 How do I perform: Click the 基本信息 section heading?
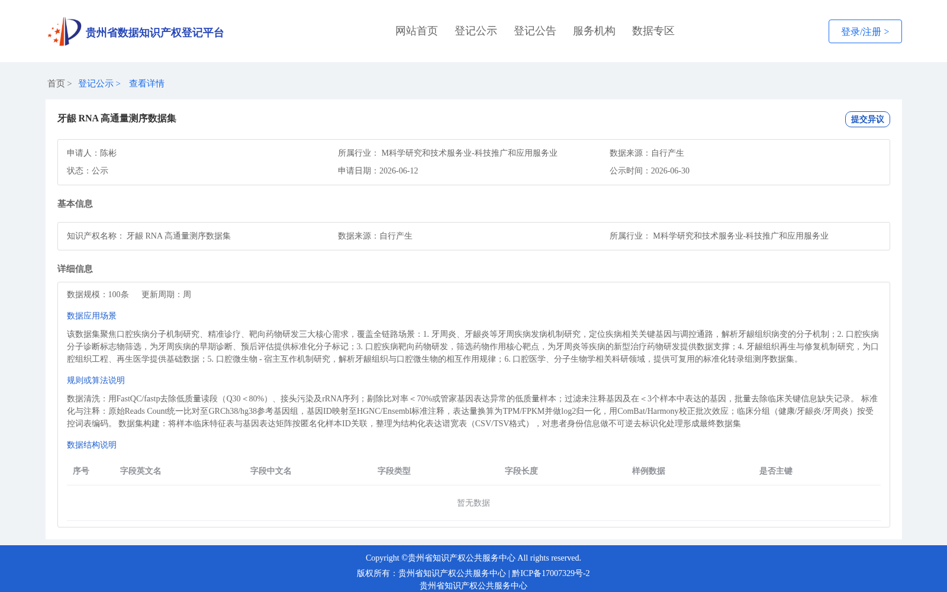pos(75,204)
